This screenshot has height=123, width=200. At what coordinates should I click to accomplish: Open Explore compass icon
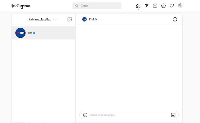coord(163,6)
